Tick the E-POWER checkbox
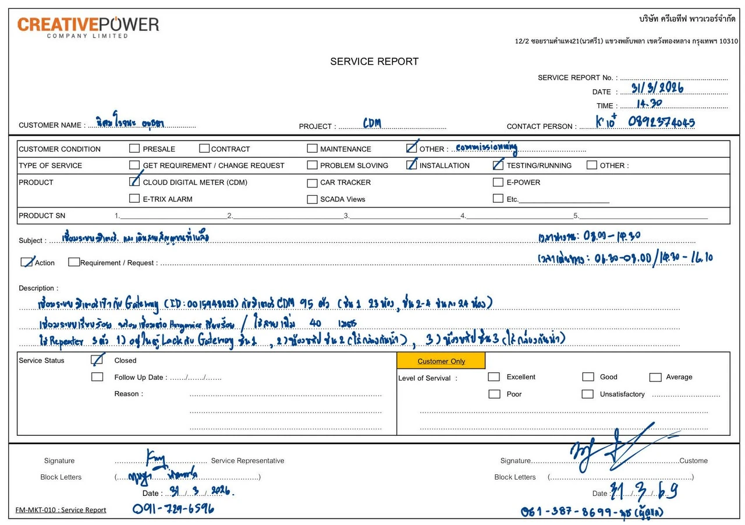 (x=498, y=182)
